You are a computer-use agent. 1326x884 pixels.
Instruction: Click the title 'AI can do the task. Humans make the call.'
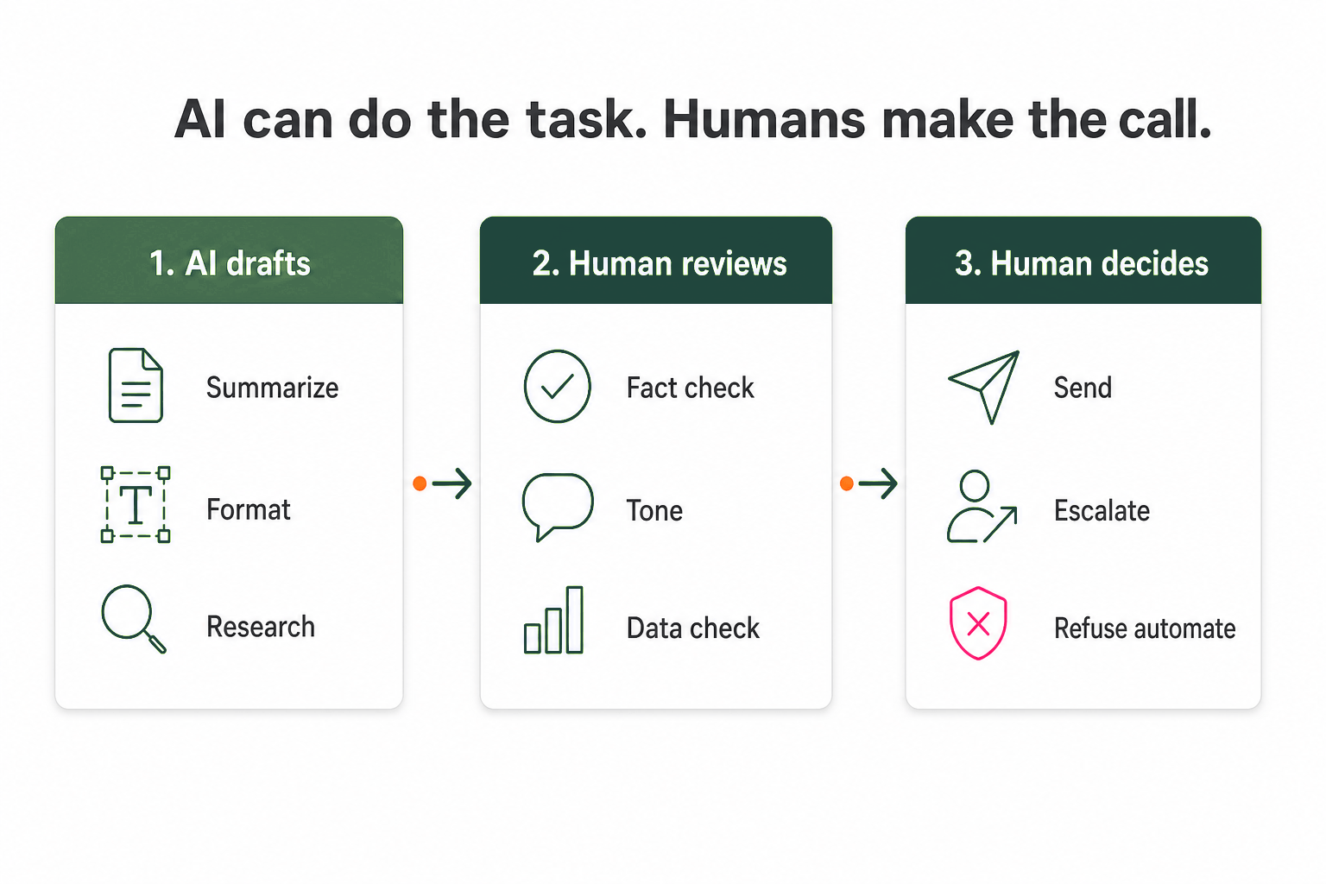point(693,119)
